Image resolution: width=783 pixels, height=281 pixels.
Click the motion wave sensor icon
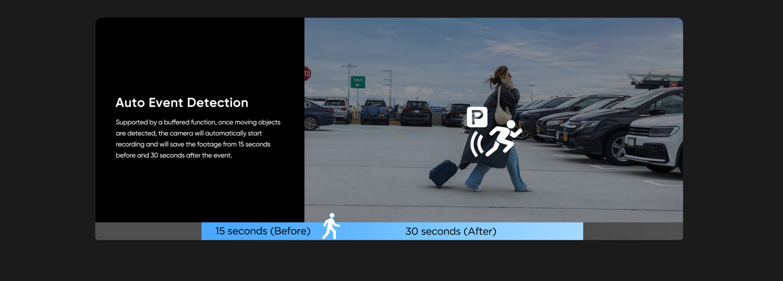[x=477, y=144]
